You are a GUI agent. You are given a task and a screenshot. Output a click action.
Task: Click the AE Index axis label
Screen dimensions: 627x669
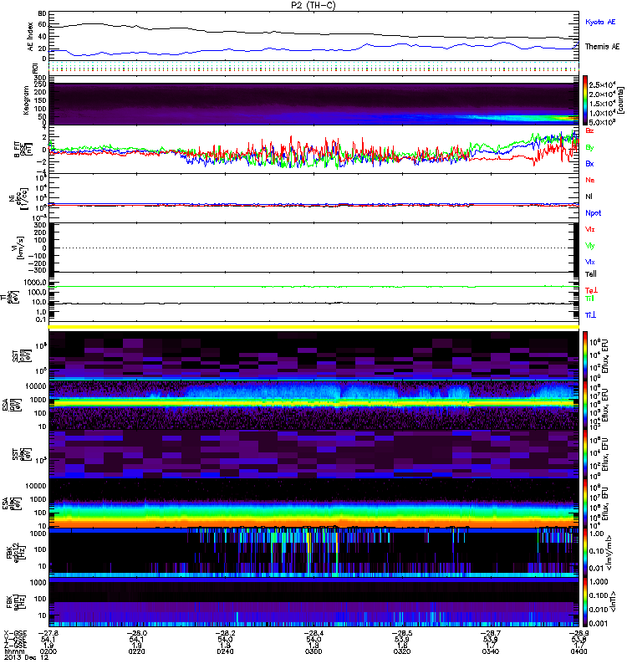pos(30,37)
